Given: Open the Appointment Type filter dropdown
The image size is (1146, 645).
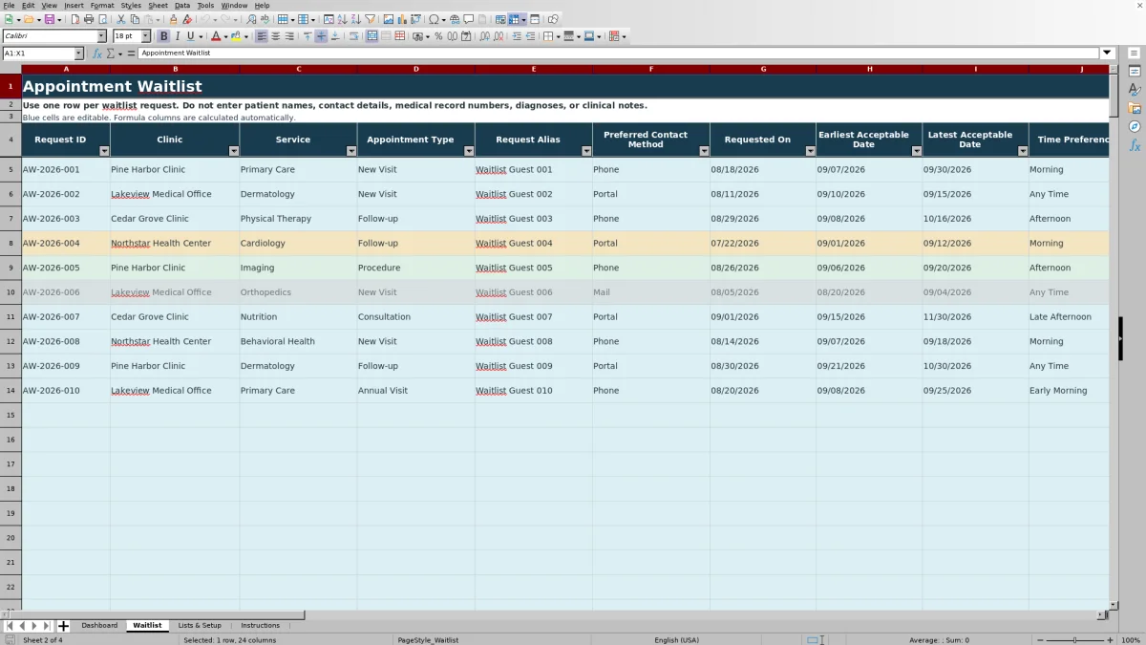Looking at the screenshot, I should point(469,151).
